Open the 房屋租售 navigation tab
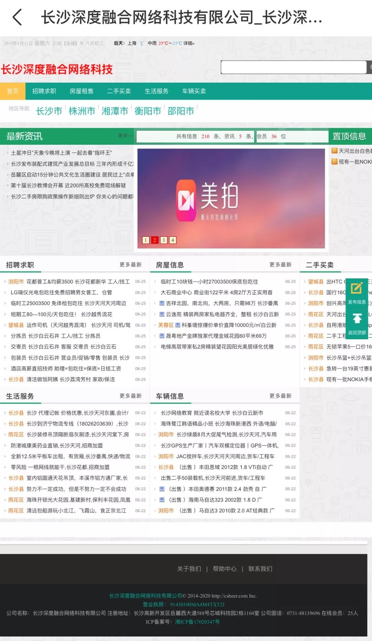 [x=81, y=91]
